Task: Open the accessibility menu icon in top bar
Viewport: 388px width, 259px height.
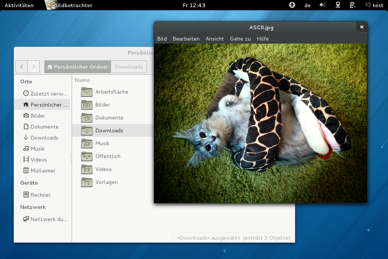Action: pyautogui.click(x=292, y=5)
